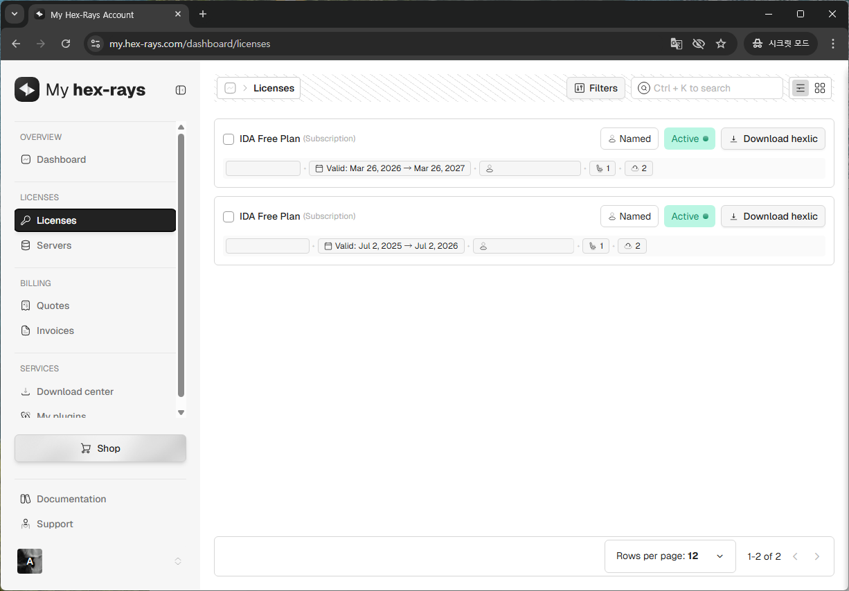Check the first IDA Free Plan checkbox
849x591 pixels.
click(x=229, y=139)
